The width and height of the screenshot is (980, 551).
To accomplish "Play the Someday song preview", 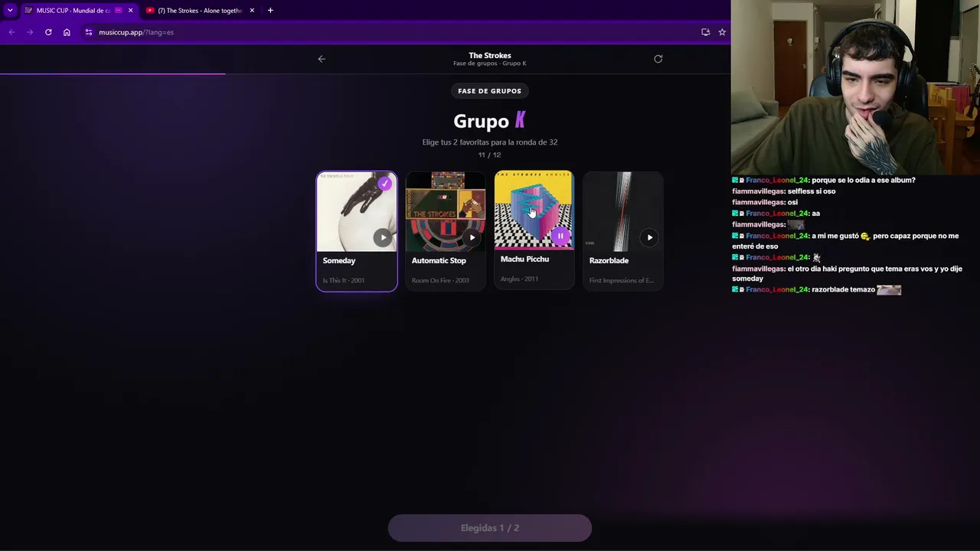I will point(384,237).
